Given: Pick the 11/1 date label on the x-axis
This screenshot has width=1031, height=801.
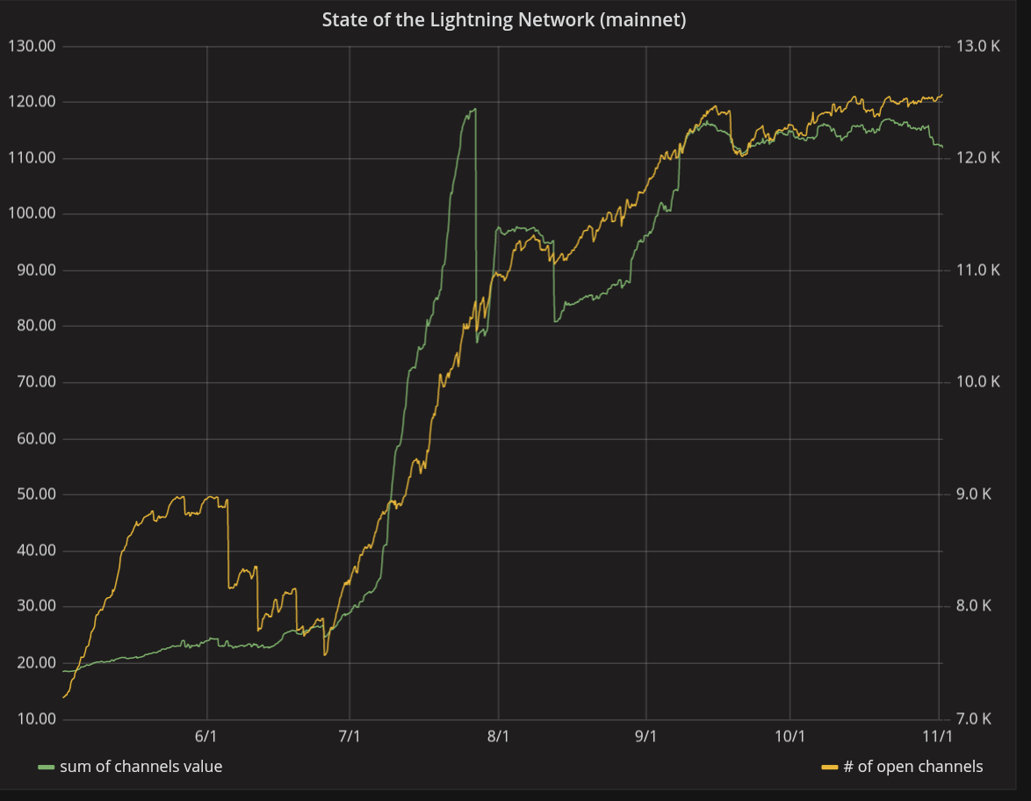Looking at the screenshot, I should click(938, 735).
